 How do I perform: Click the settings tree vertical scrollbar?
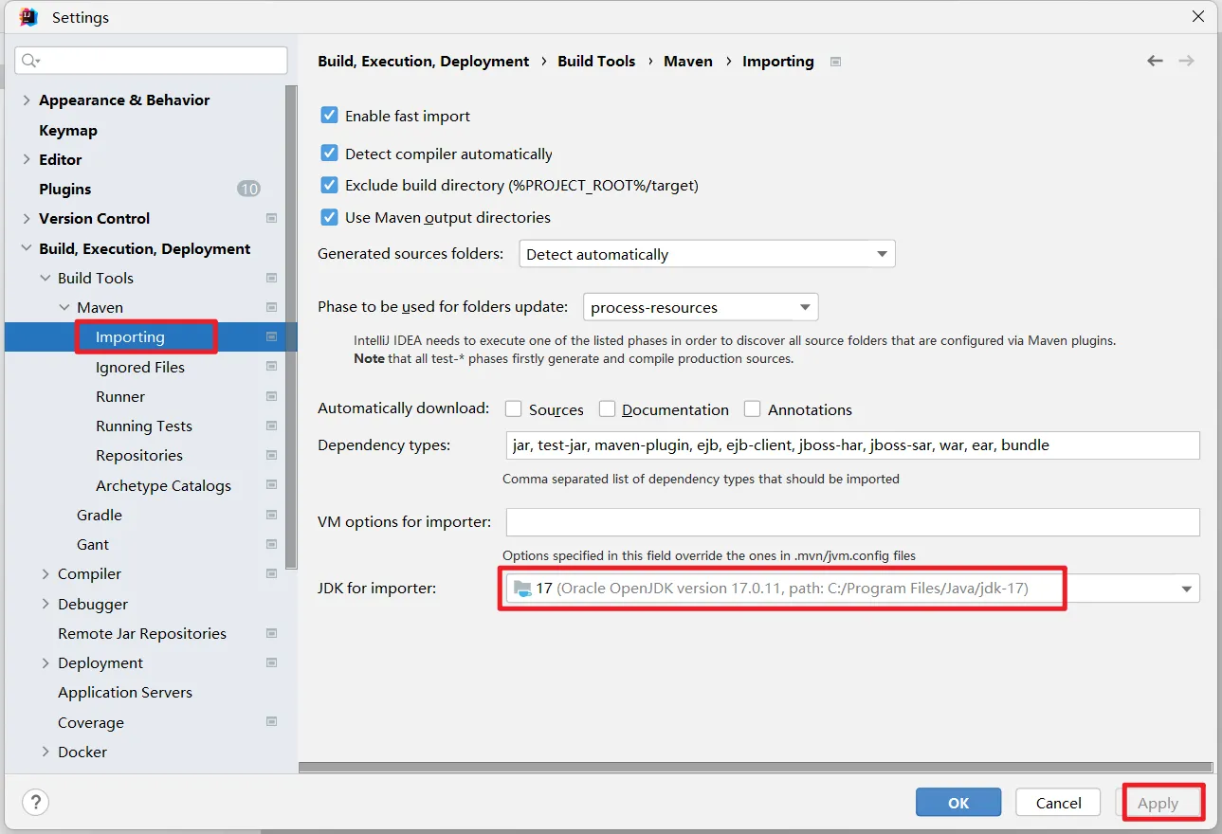tap(292, 327)
